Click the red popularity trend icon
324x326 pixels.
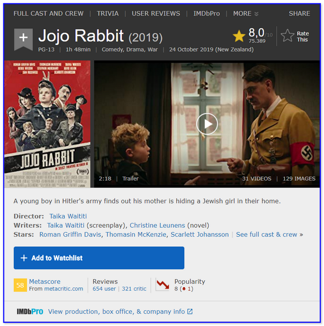click(x=162, y=284)
